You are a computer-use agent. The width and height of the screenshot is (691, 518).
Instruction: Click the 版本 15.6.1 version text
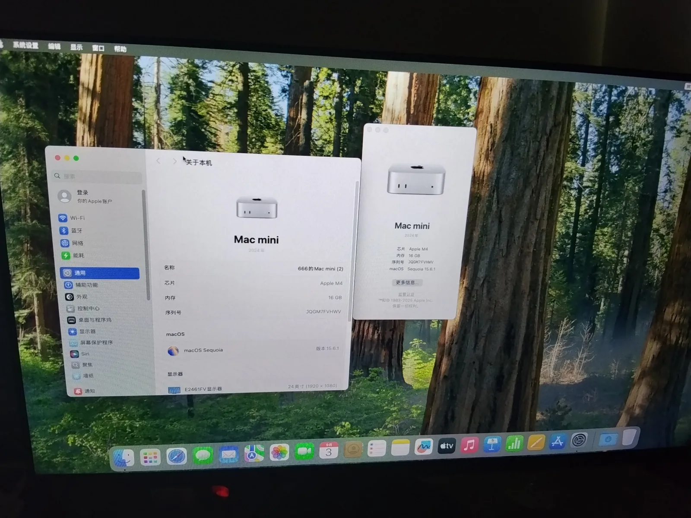tap(327, 348)
